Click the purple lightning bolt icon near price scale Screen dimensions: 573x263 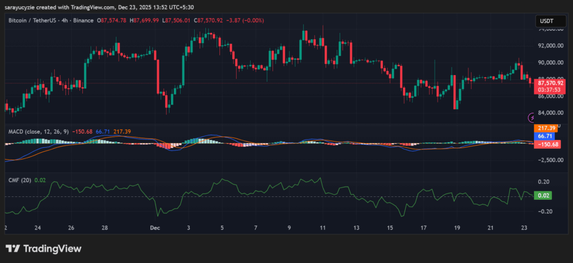[x=532, y=117]
